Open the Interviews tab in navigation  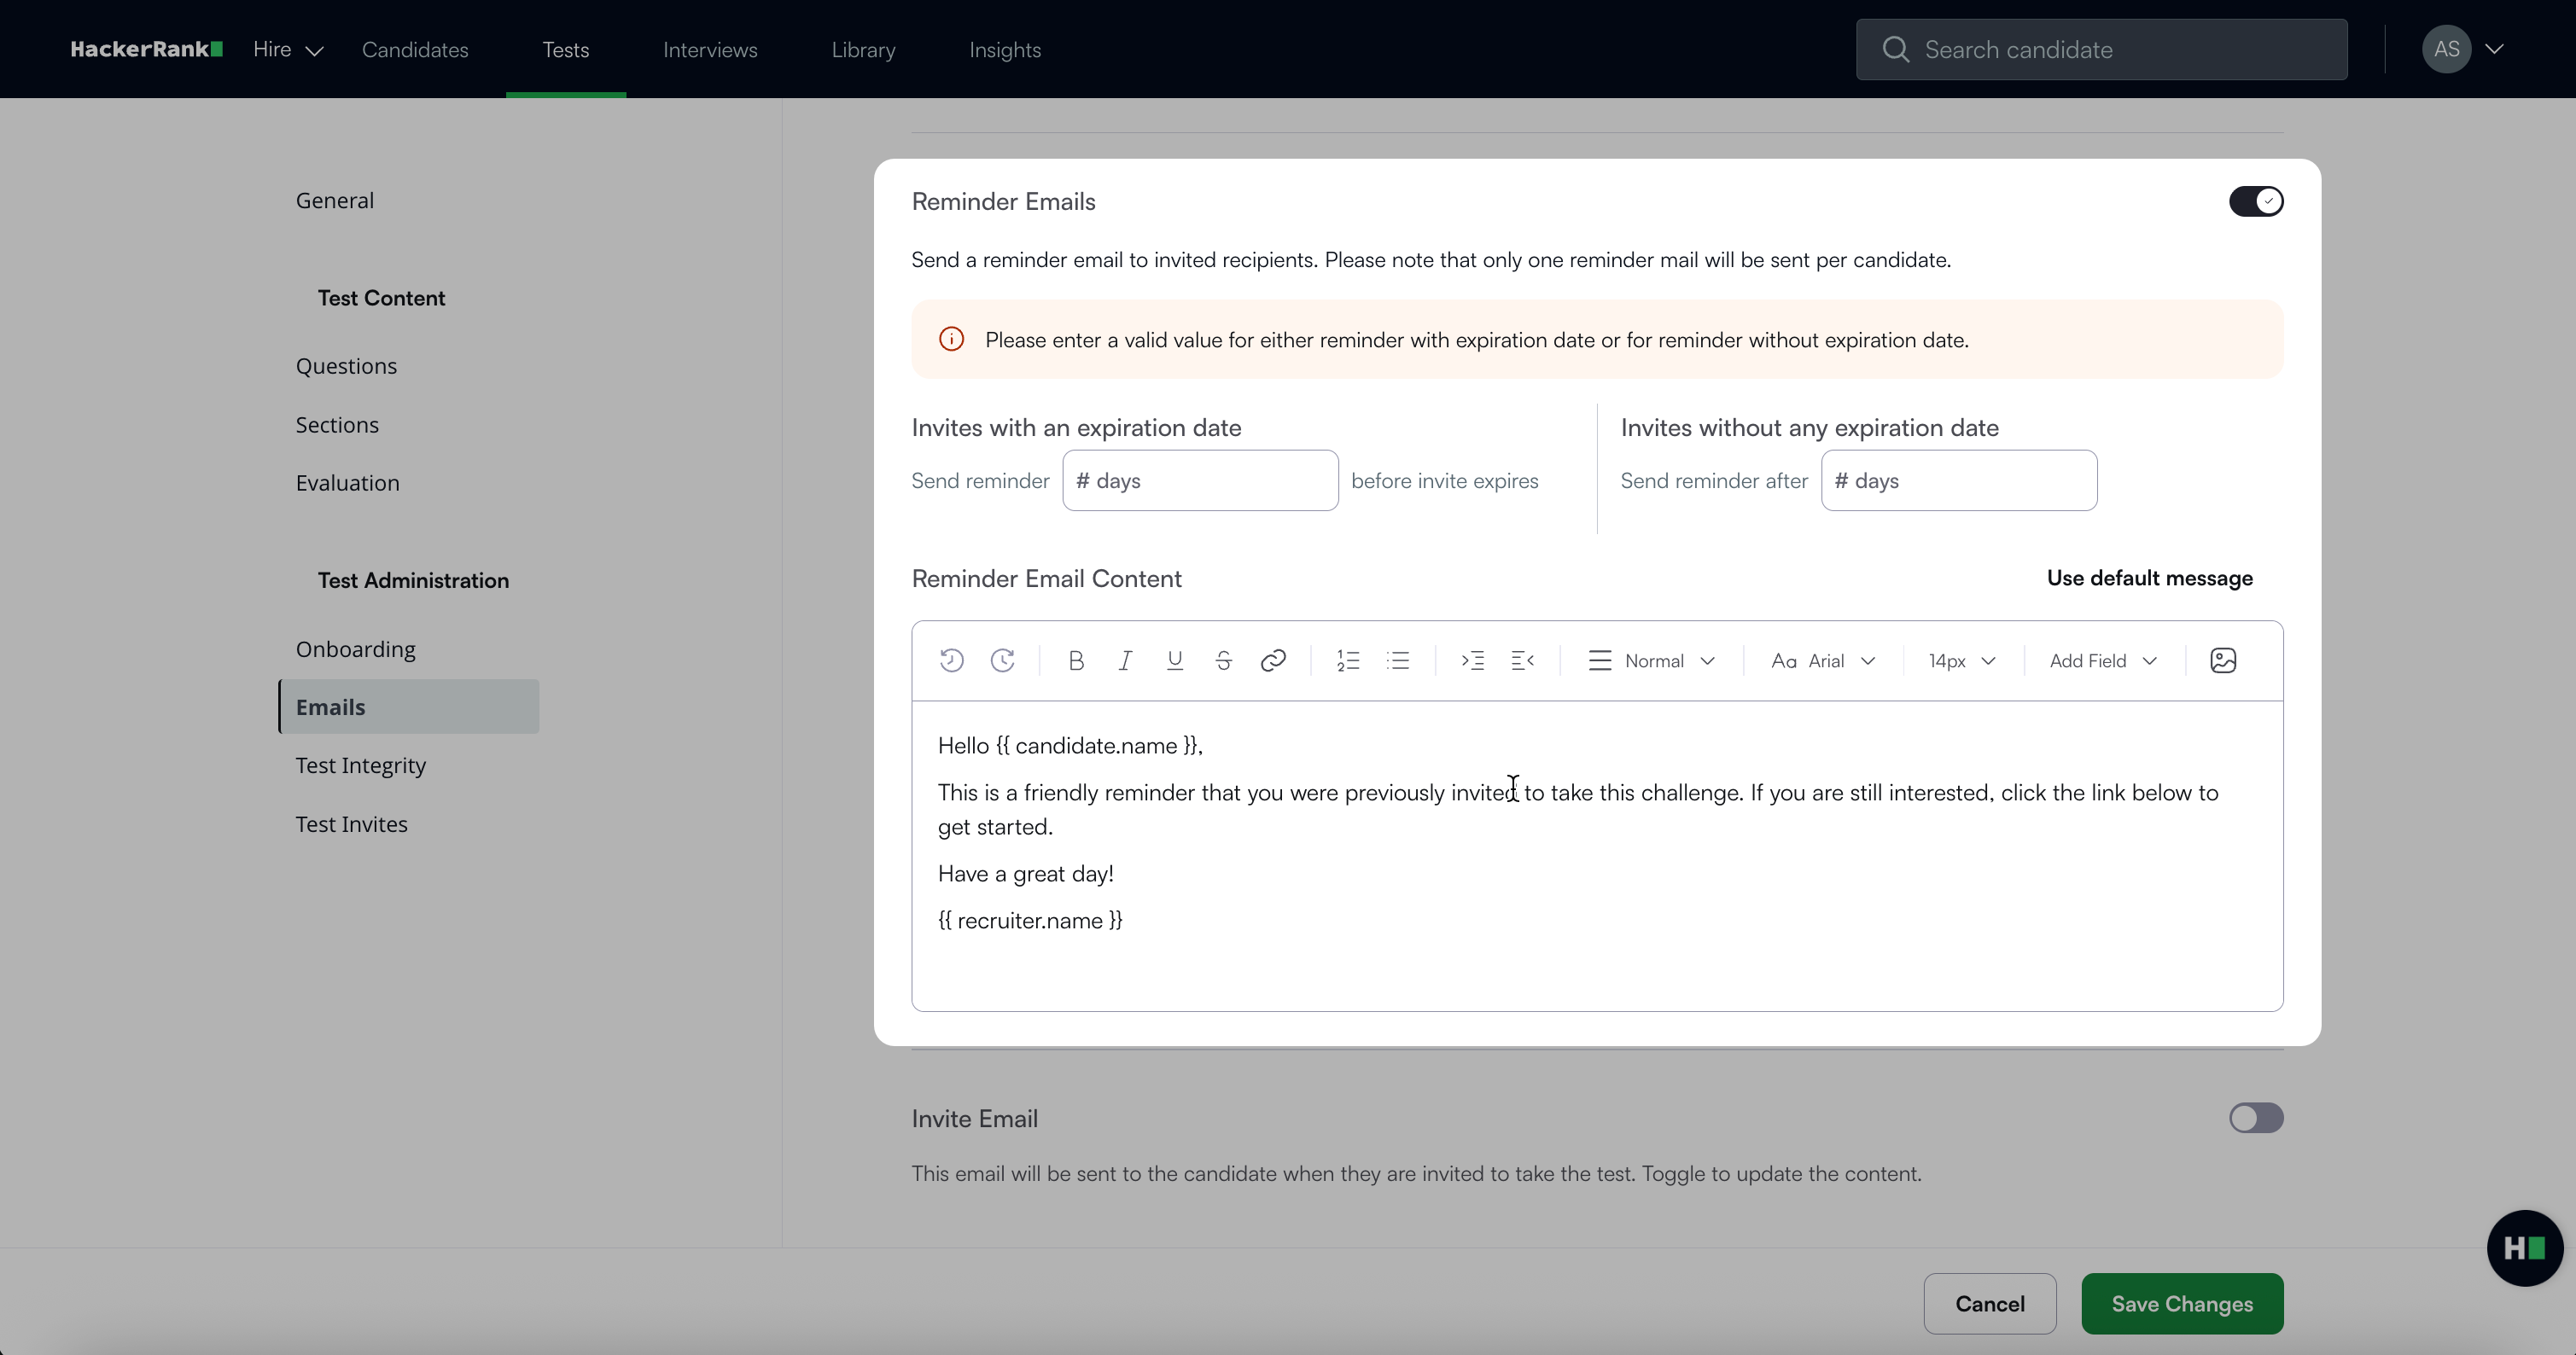710,50
